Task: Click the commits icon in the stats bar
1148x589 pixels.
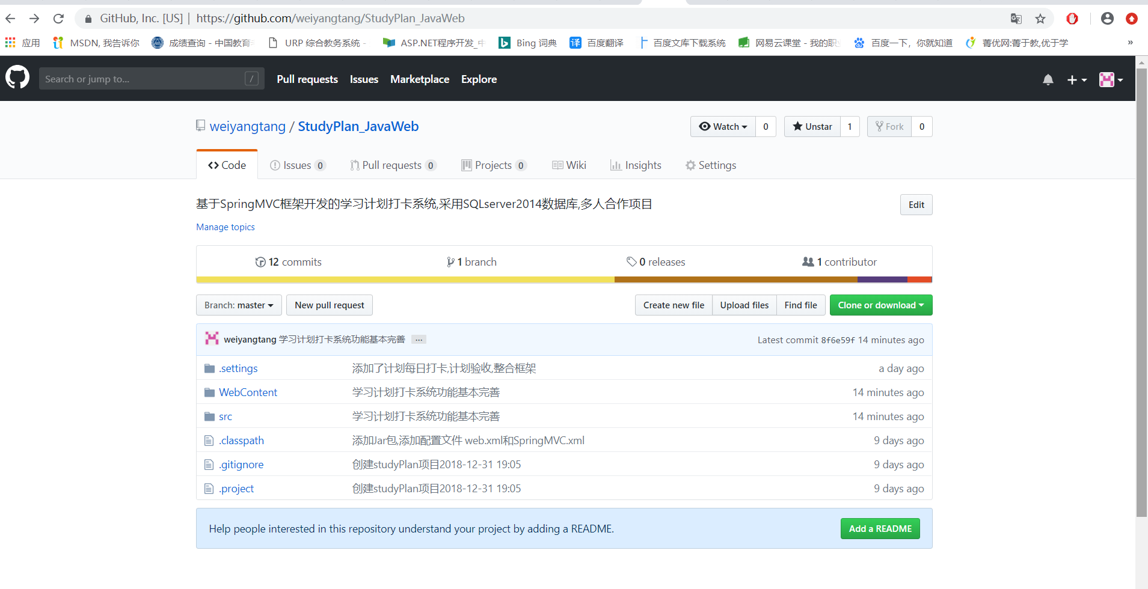Action: coord(261,261)
